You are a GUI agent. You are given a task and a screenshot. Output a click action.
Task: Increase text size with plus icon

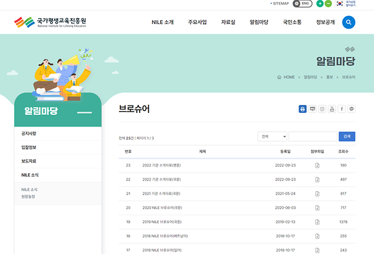click(320, 3)
